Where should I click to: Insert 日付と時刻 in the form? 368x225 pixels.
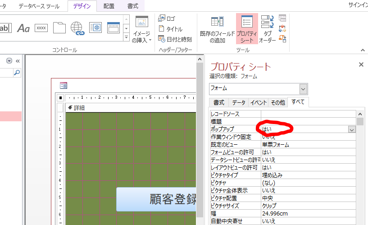tap(175, 39)
